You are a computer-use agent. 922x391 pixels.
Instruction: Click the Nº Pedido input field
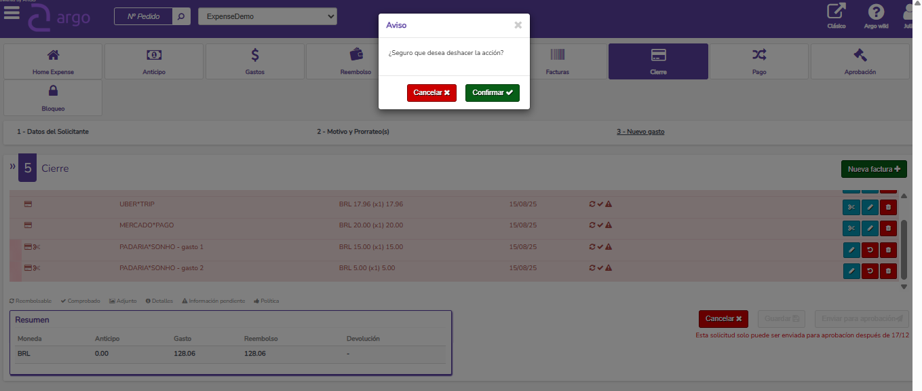tap(144, 16)
